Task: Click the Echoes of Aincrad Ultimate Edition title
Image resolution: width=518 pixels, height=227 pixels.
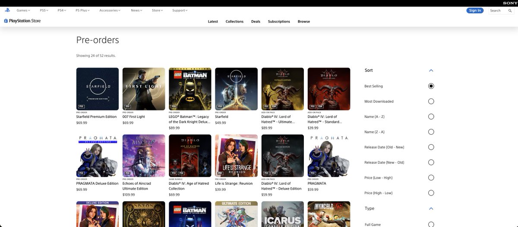Action: (x=137, y=186)
